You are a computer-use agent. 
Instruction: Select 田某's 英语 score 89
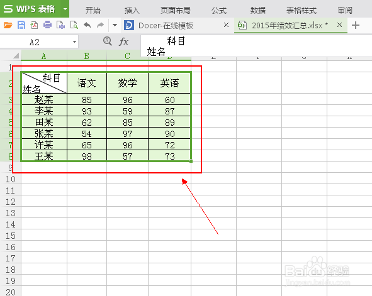169,122
